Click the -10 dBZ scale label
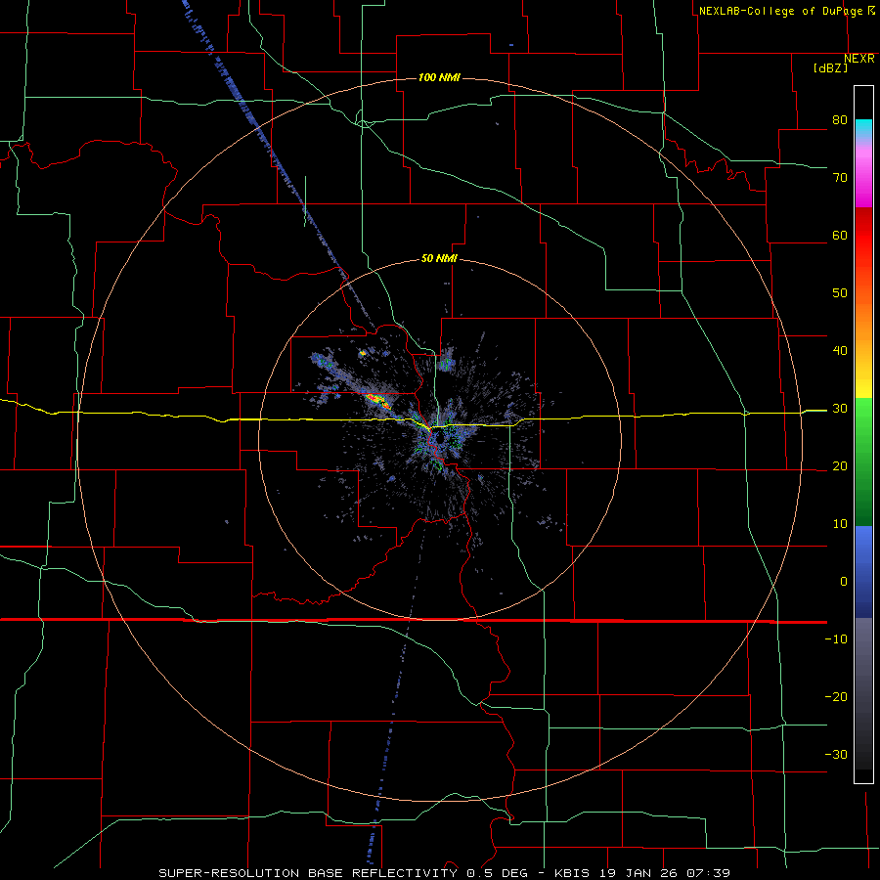 836,639
